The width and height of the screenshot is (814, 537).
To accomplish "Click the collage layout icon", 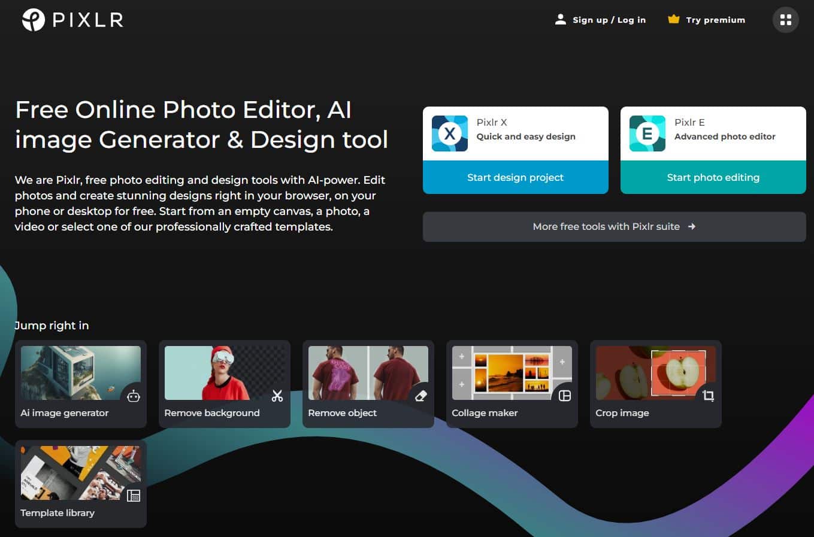I will (x=565, y=396).
